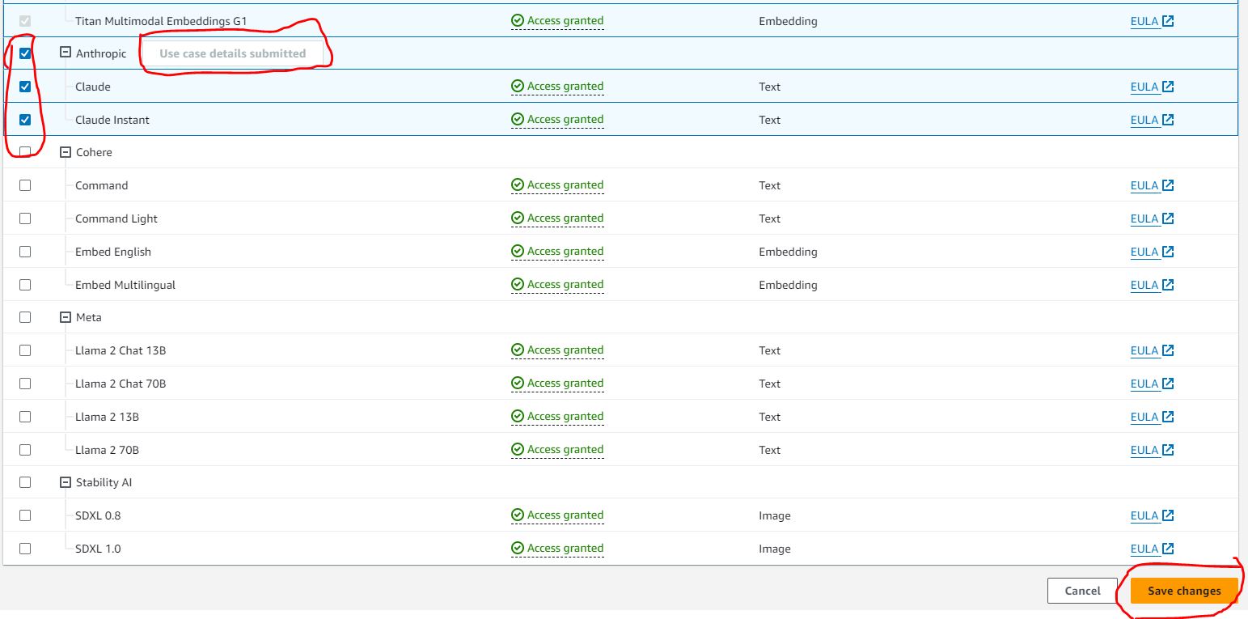Click the Text modality of Command Light
The image size is (1248, 619).
click(x=769, y=218)
